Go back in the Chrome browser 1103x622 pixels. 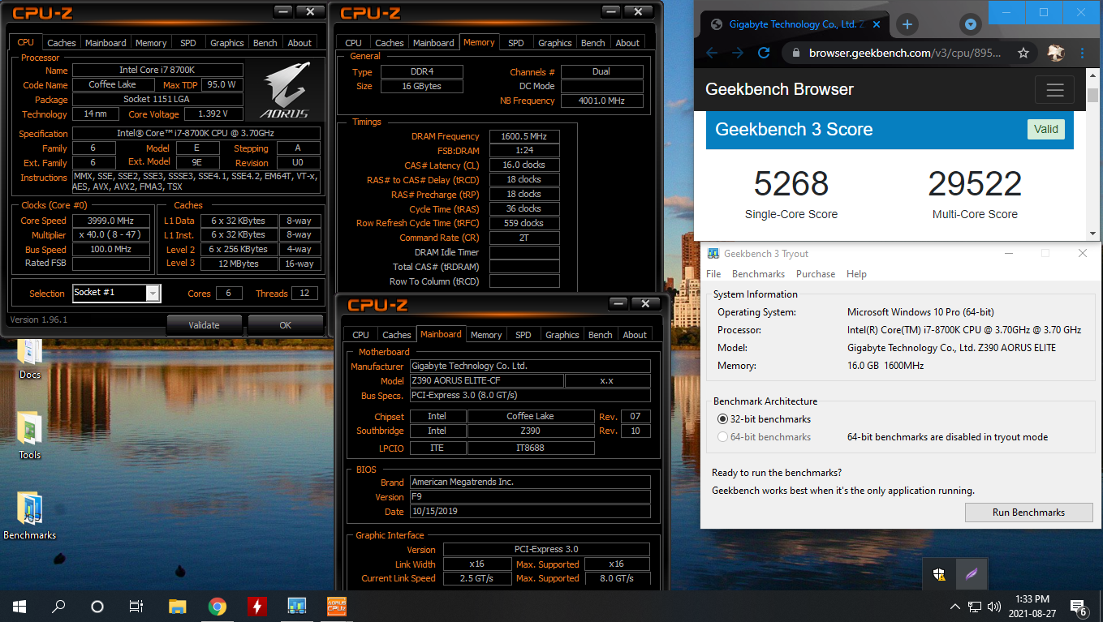(712, 53)
